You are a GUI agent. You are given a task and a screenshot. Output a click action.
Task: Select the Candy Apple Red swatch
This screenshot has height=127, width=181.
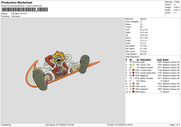[x=133, y=73]
